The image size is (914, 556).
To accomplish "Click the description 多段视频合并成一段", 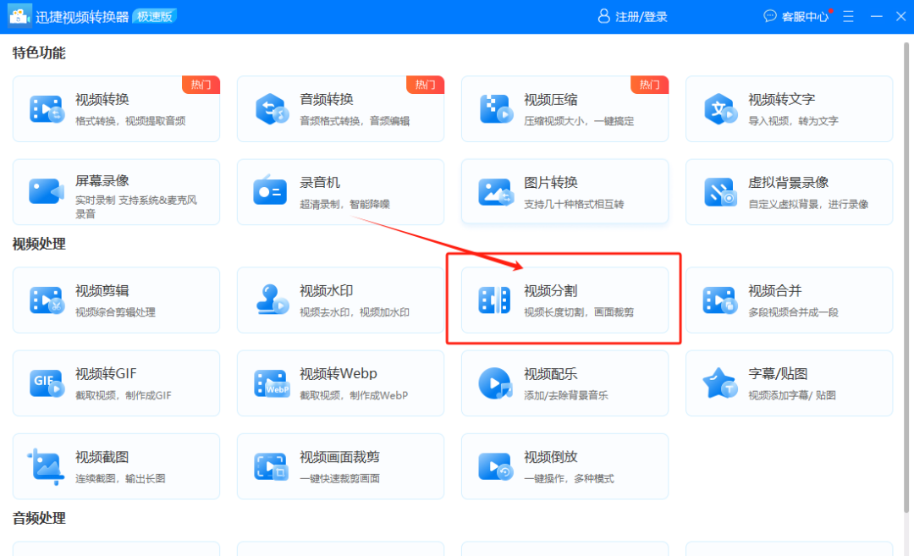I will [x=793, y=312].
